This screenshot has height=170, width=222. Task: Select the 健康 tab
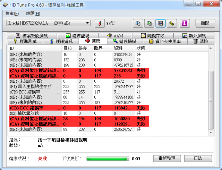tap(93, 41)
